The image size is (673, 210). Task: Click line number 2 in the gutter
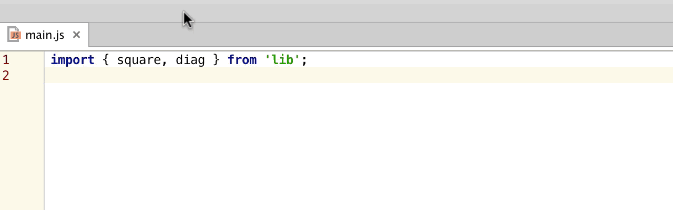(x=6, y=76)
